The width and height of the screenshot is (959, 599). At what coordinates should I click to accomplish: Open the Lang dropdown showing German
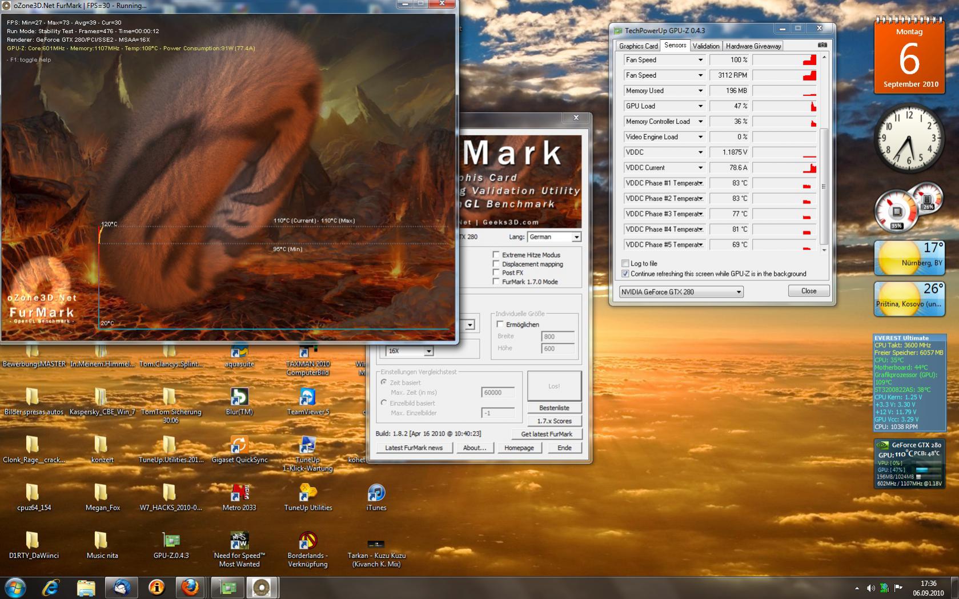tap(553, 237)
